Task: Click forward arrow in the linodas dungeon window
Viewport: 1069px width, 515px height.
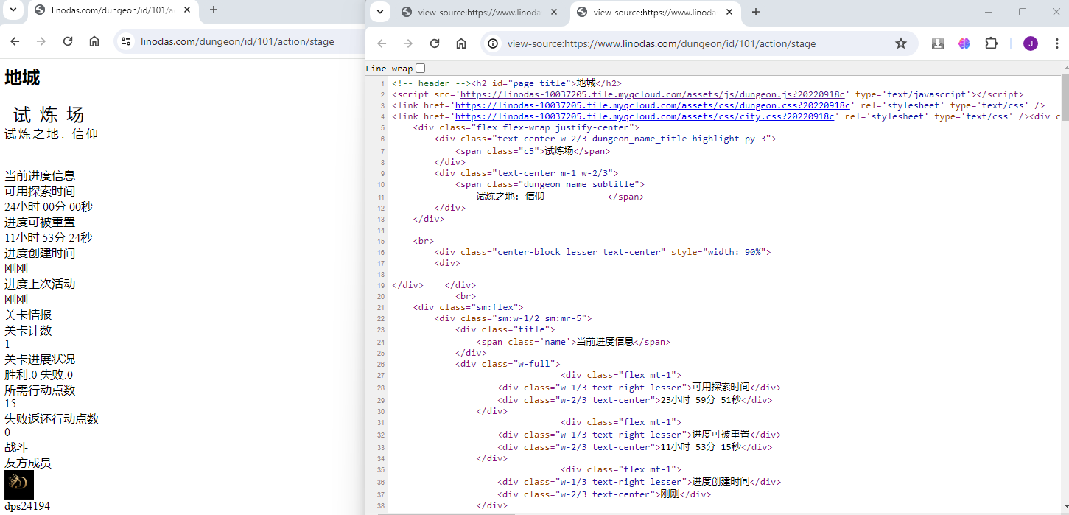Action: [x=41, y=41]
